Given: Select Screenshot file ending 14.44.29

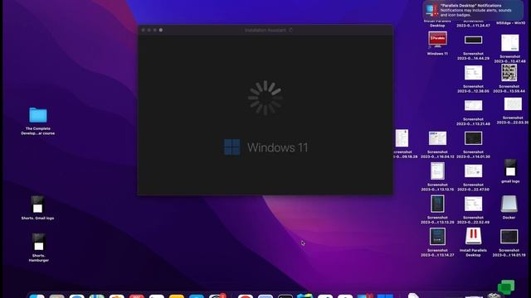Looking at the screenshot, I should pyautogui.click(x=473, y=41).
